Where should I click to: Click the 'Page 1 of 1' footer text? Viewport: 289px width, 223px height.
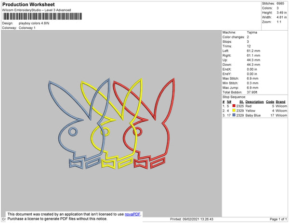278,219
